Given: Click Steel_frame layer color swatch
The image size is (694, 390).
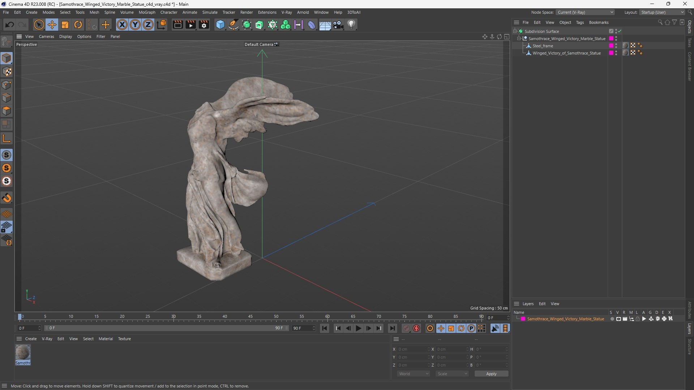Looking at the screenshot, I should pos(611,46).
